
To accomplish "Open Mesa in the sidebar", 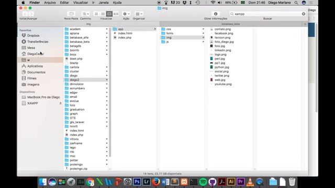I will 31,48.
